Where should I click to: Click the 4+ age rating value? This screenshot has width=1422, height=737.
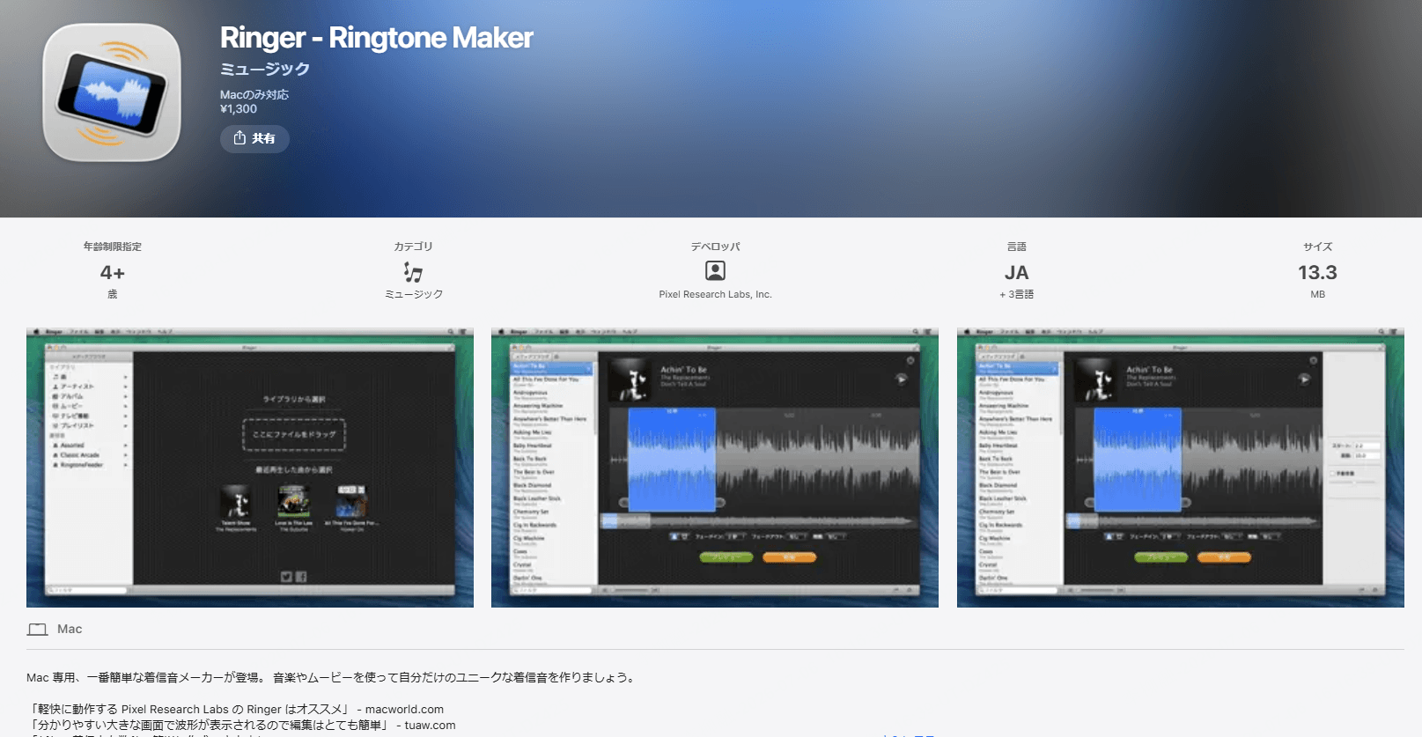[113, 272]
